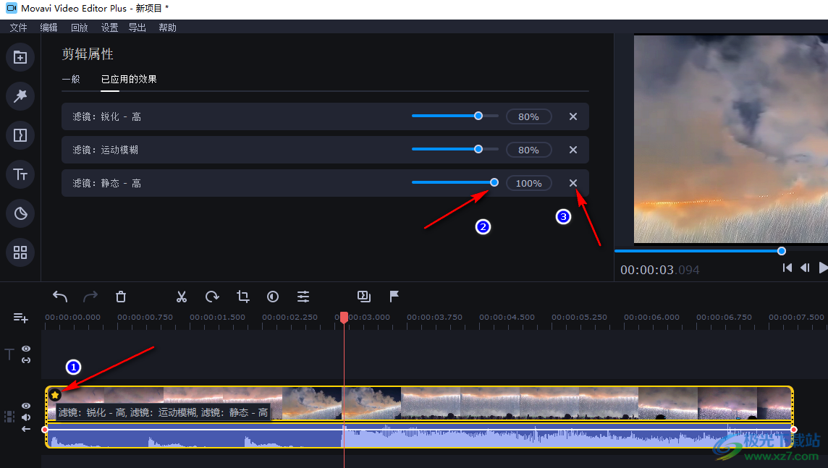This screenshot has width=828, height=468.
Task: Remove the 运动模糊 filter
Action: (573, 150)
